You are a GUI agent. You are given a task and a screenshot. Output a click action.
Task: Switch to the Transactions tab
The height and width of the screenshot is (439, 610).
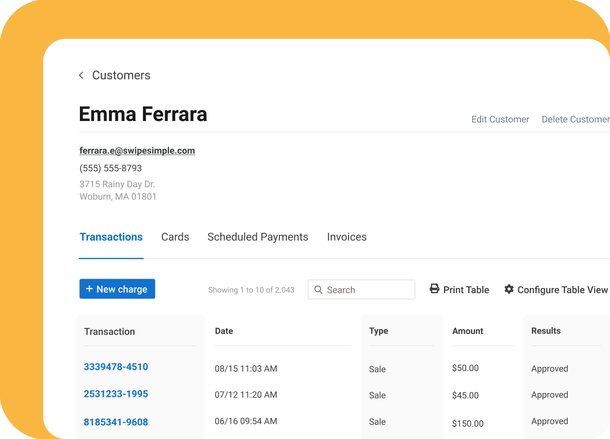111,237
